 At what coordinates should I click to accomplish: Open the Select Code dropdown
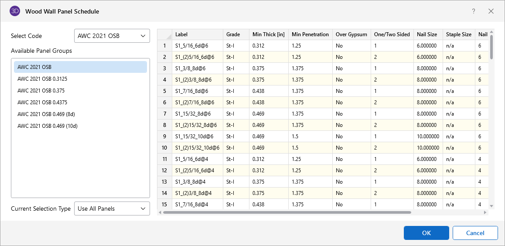(112, 36)
